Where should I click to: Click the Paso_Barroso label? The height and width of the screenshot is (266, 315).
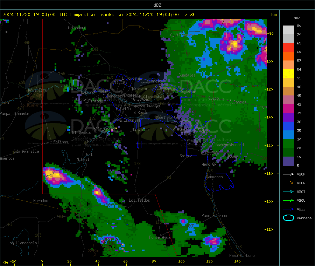[214, 216]
